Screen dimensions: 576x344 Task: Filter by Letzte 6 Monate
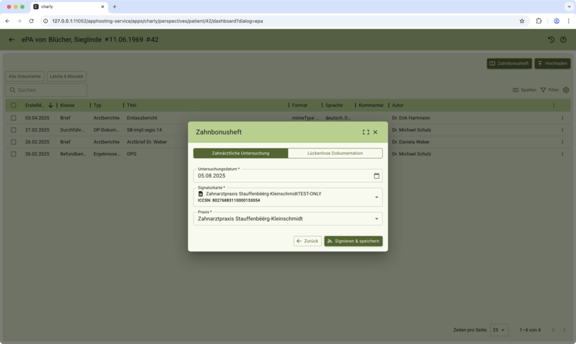66,76
